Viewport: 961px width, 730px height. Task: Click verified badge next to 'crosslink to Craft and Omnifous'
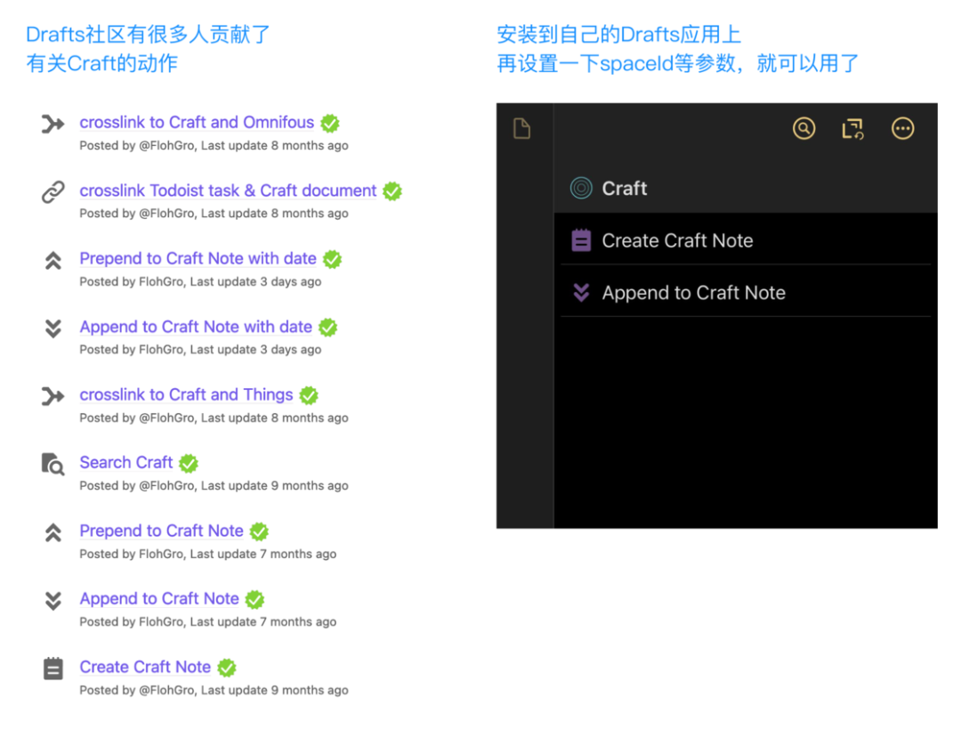pos(330,123)
